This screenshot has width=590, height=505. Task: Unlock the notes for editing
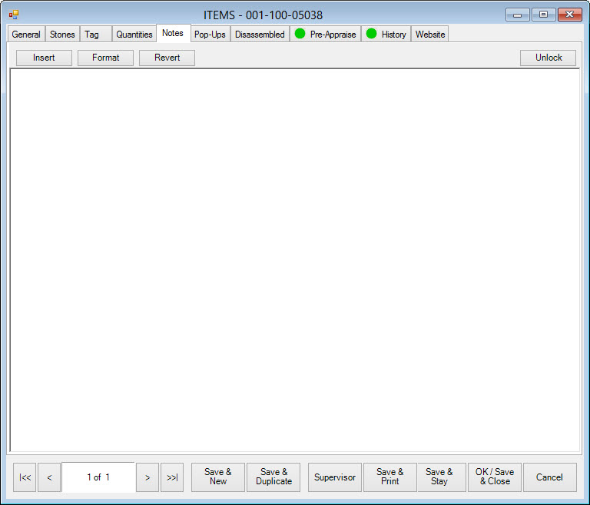click(549, 58)
